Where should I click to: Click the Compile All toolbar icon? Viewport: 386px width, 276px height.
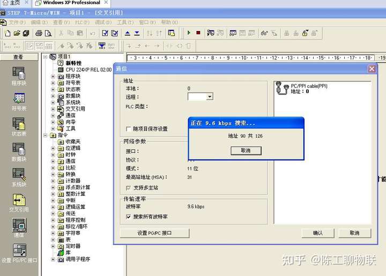pos(115,33)
